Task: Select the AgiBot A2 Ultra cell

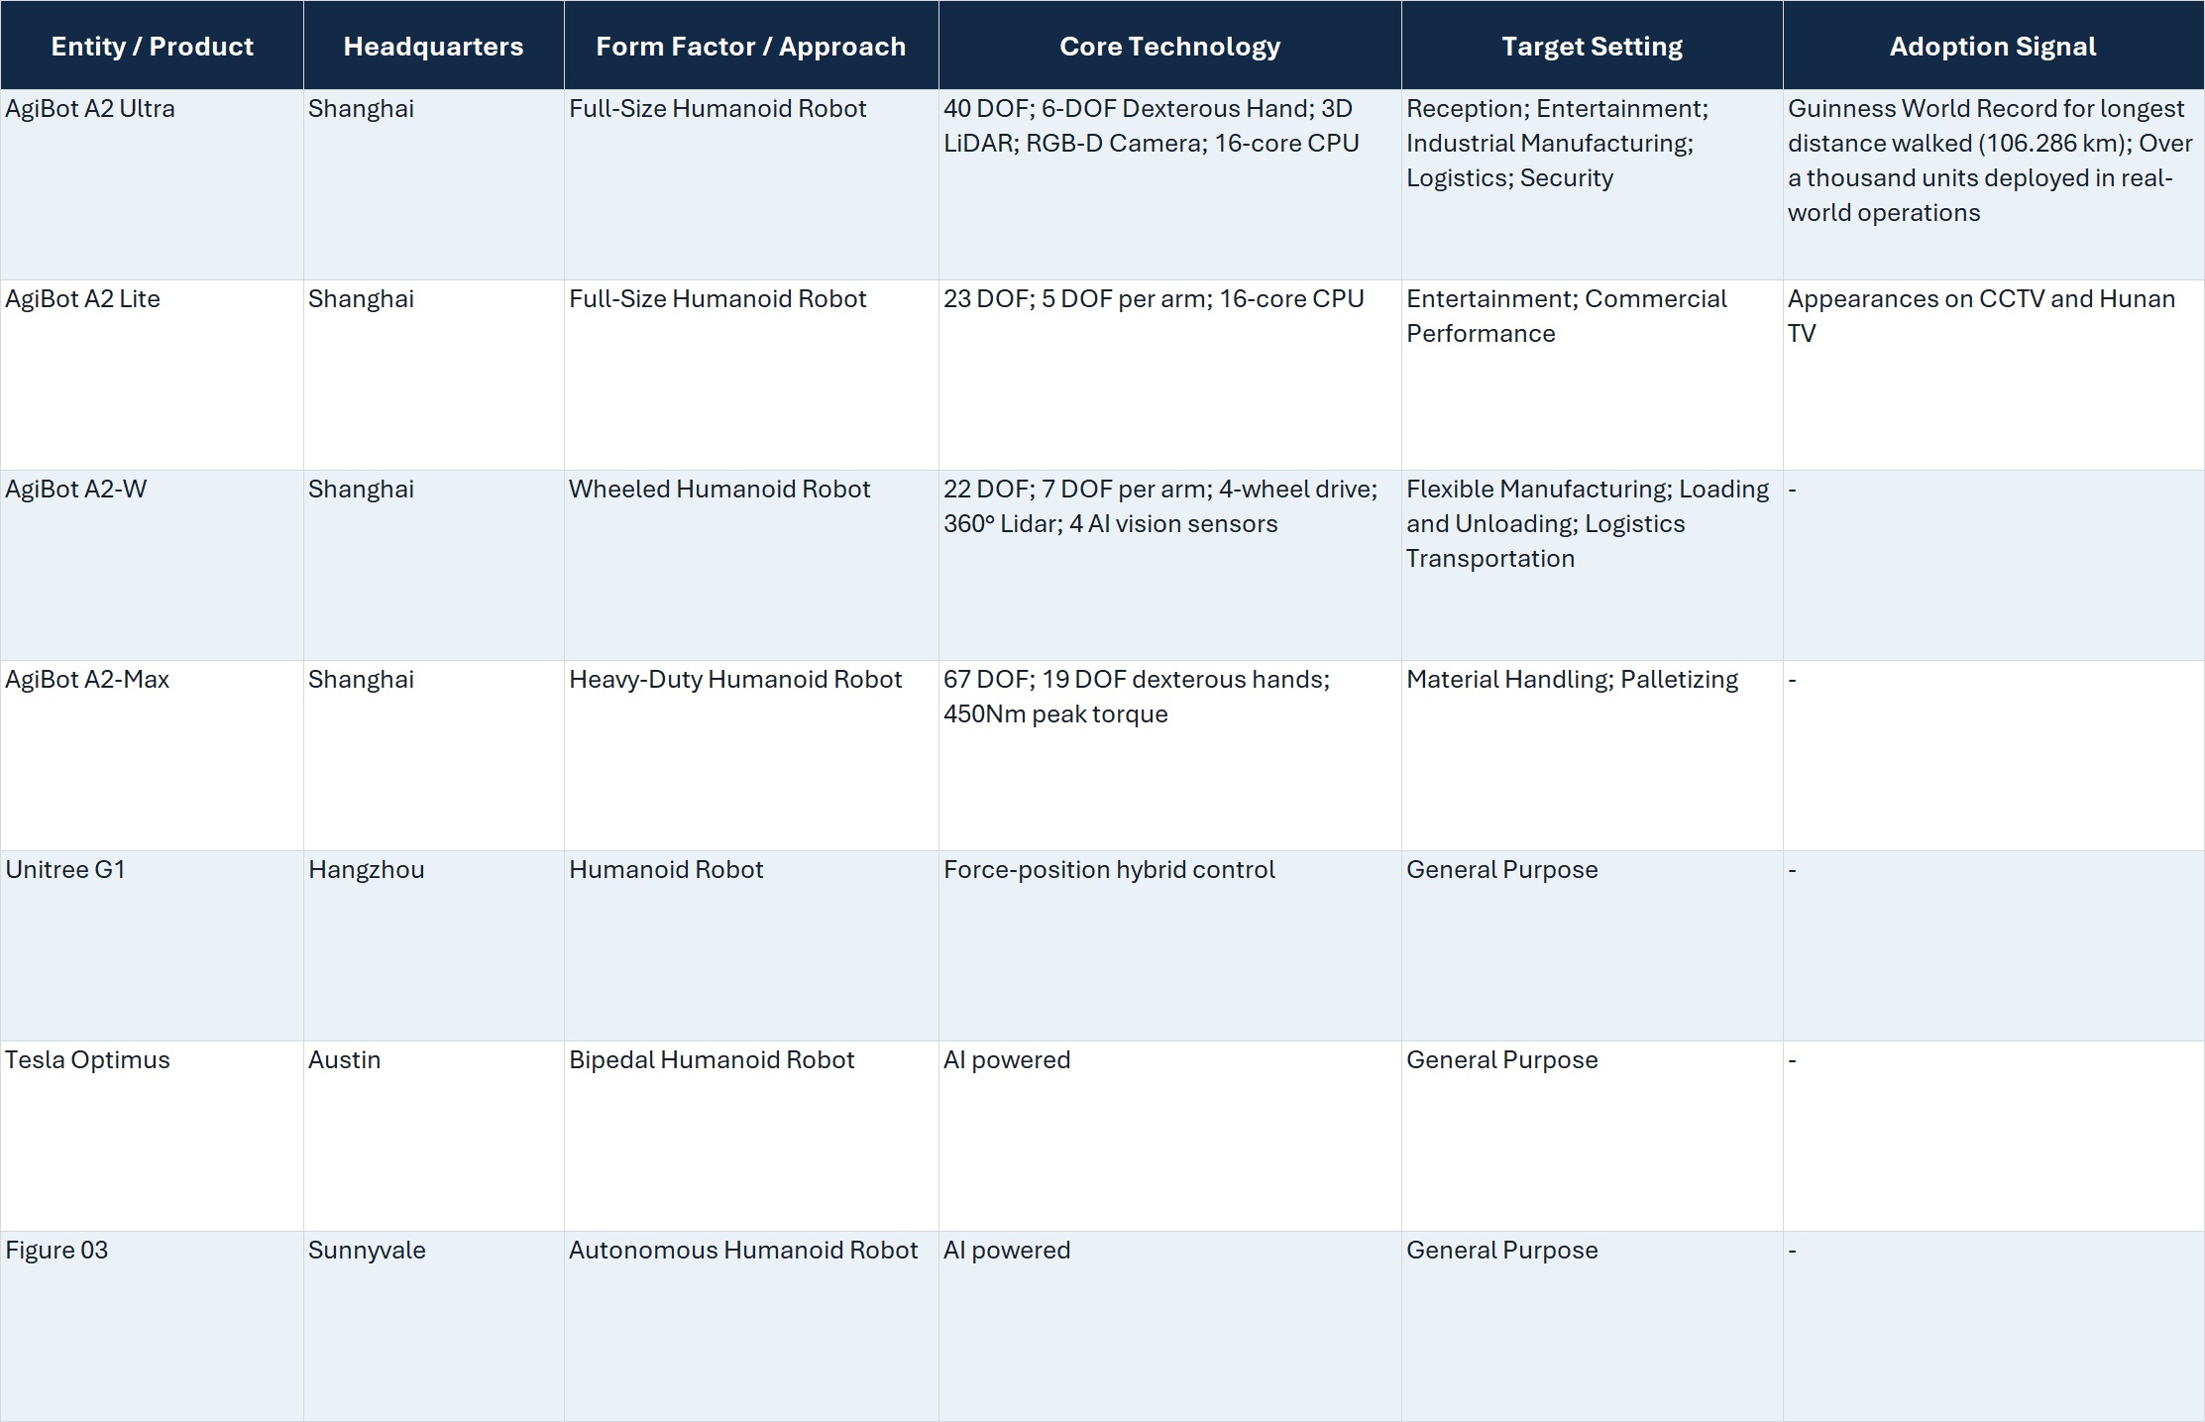Action: coord(152,184)
